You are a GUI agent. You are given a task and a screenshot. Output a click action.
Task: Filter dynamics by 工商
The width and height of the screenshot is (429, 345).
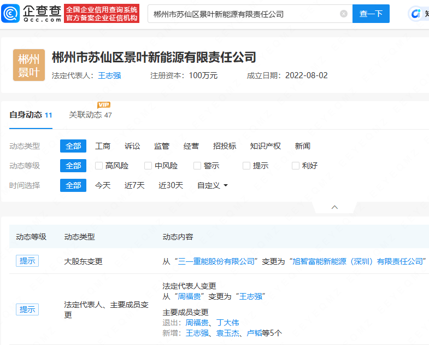click(x=103, y=146)
